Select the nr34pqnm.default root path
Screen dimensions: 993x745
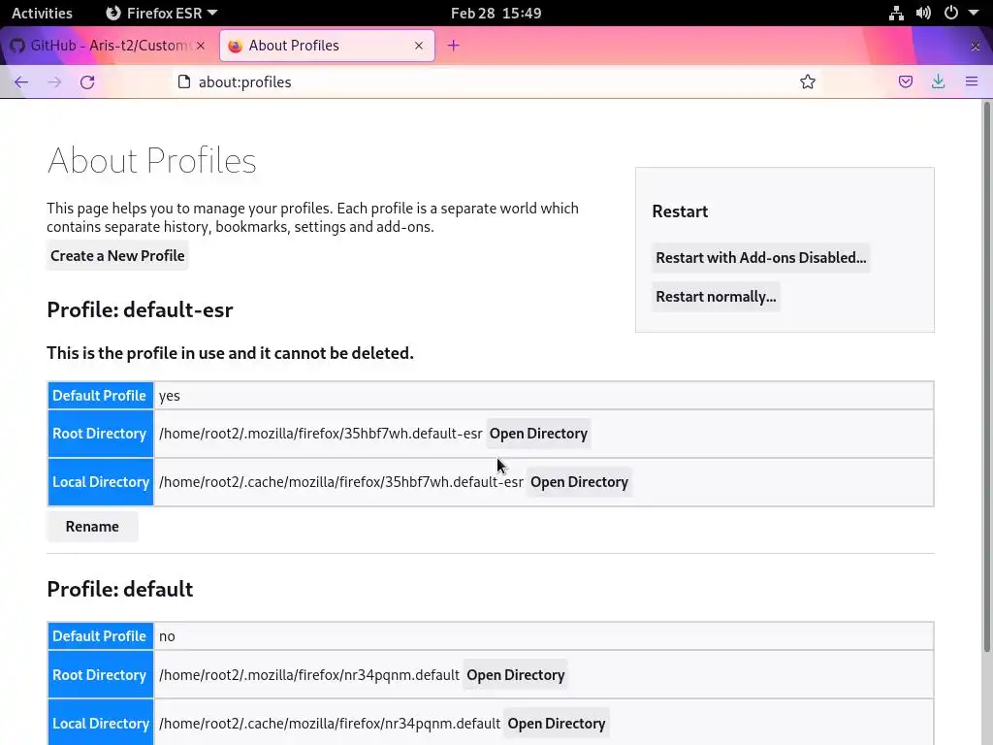[309, 675]
